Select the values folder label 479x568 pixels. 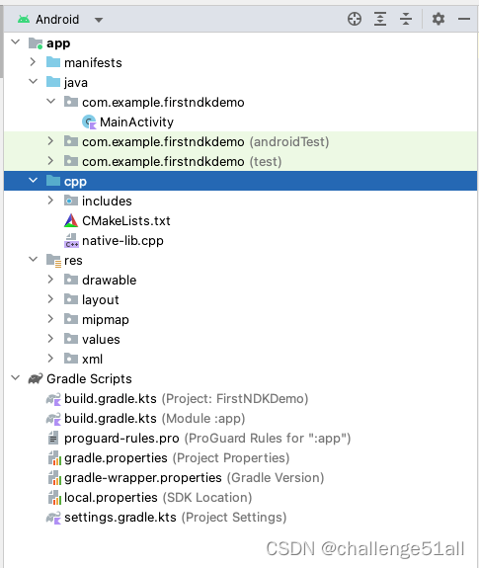pos(101,340)
